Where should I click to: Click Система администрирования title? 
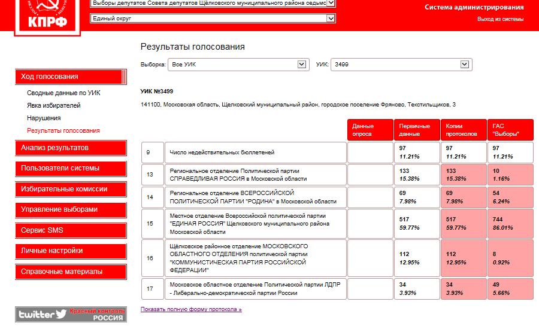point(474,7)
